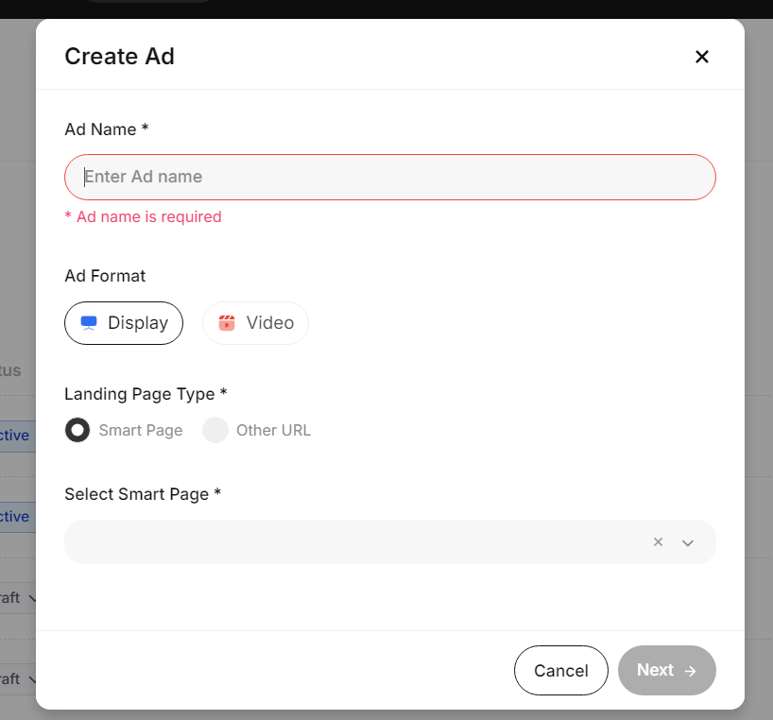Click the Next button
This screenshot has height=720, width=773.
pos(666,670)
